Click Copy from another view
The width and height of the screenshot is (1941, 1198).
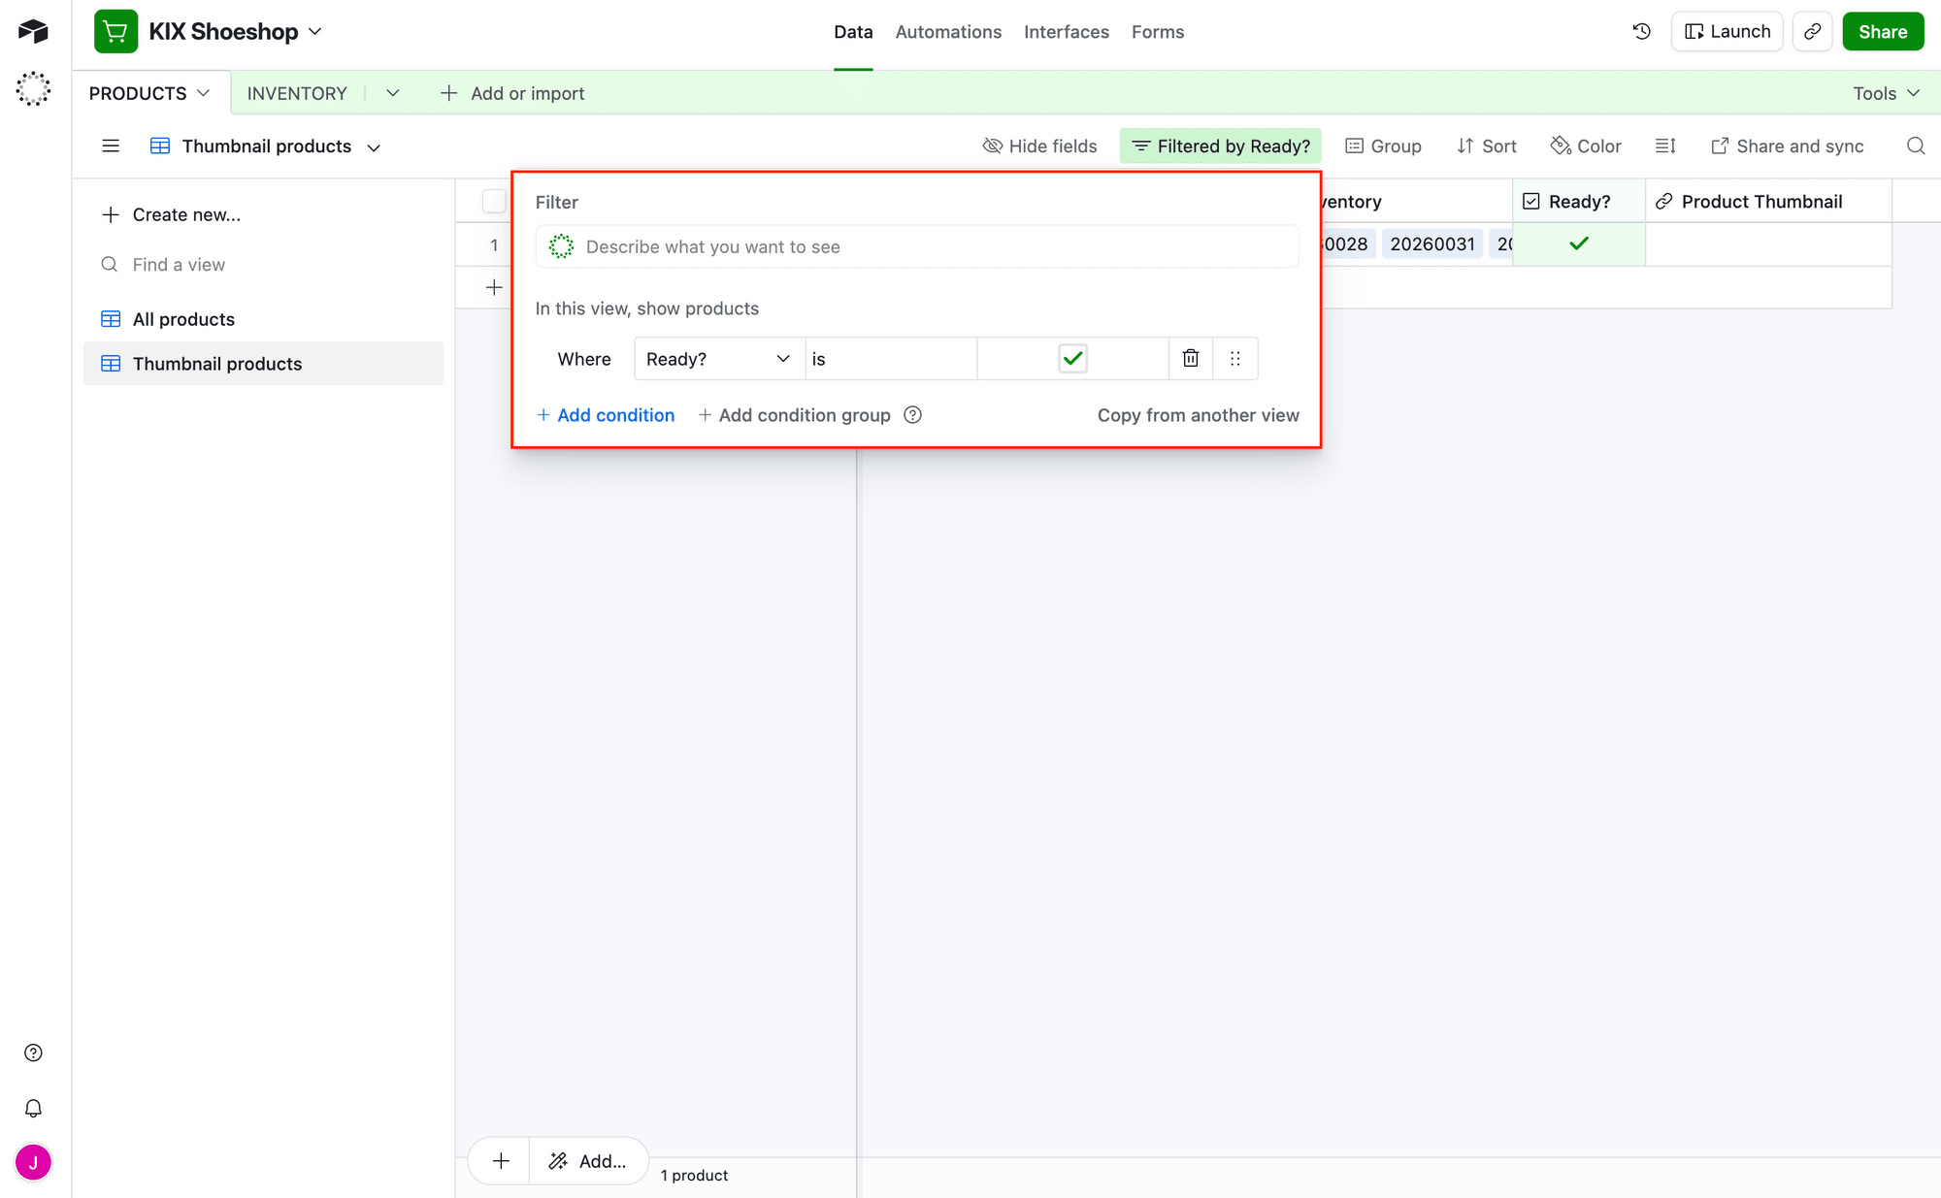click(1198, 415)
